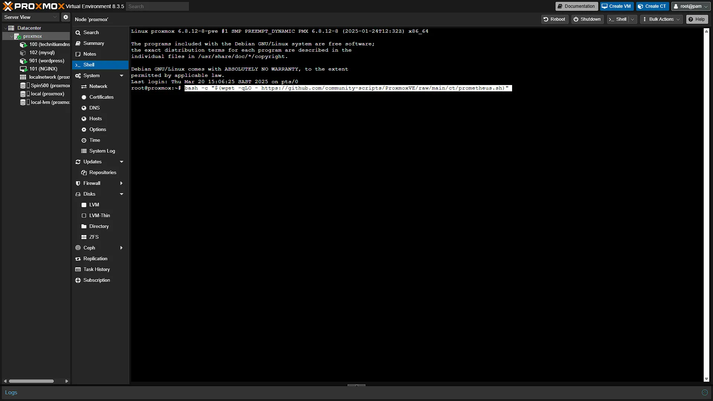Image resolution: width=713 pixels, height=401 pixels.
Task: Open Task History
Action: click(100, 270)
